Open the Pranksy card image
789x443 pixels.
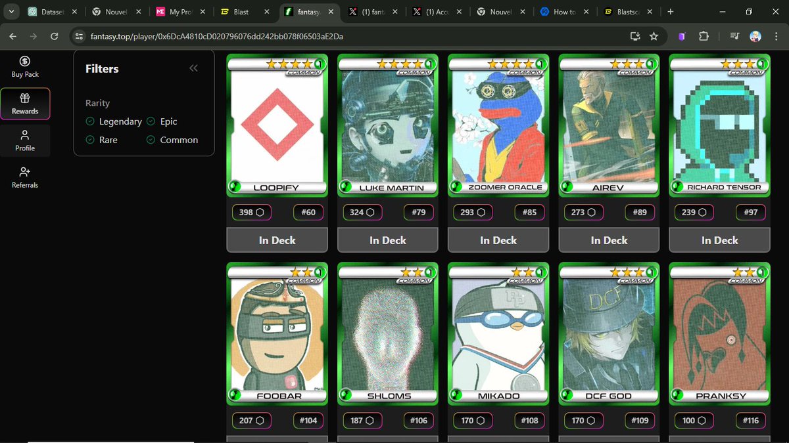click(719, 333)
